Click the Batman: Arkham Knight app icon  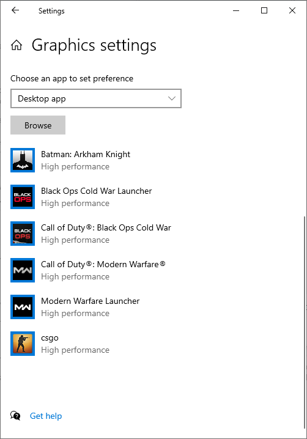tap(23, 160)
